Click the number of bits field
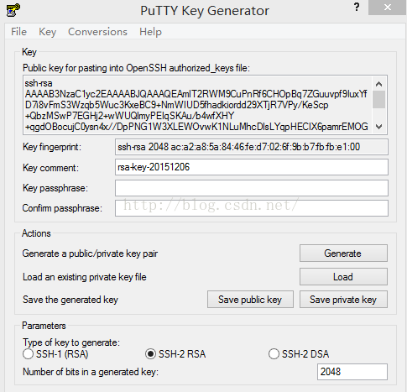 point(352,372)
